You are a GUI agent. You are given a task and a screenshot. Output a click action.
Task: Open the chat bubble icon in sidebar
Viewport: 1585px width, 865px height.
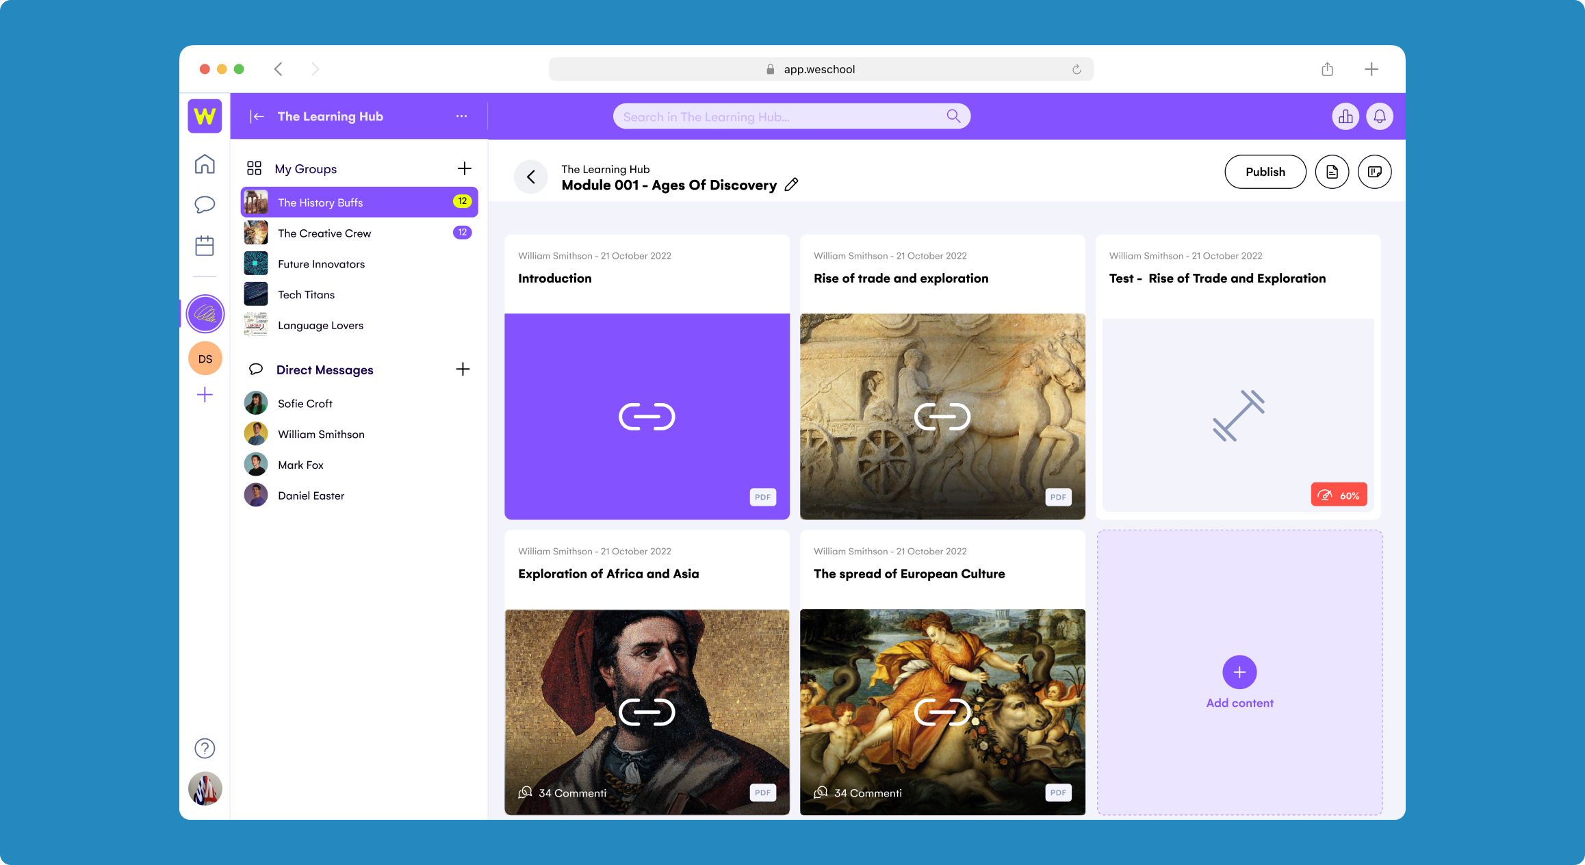(205, 205)
